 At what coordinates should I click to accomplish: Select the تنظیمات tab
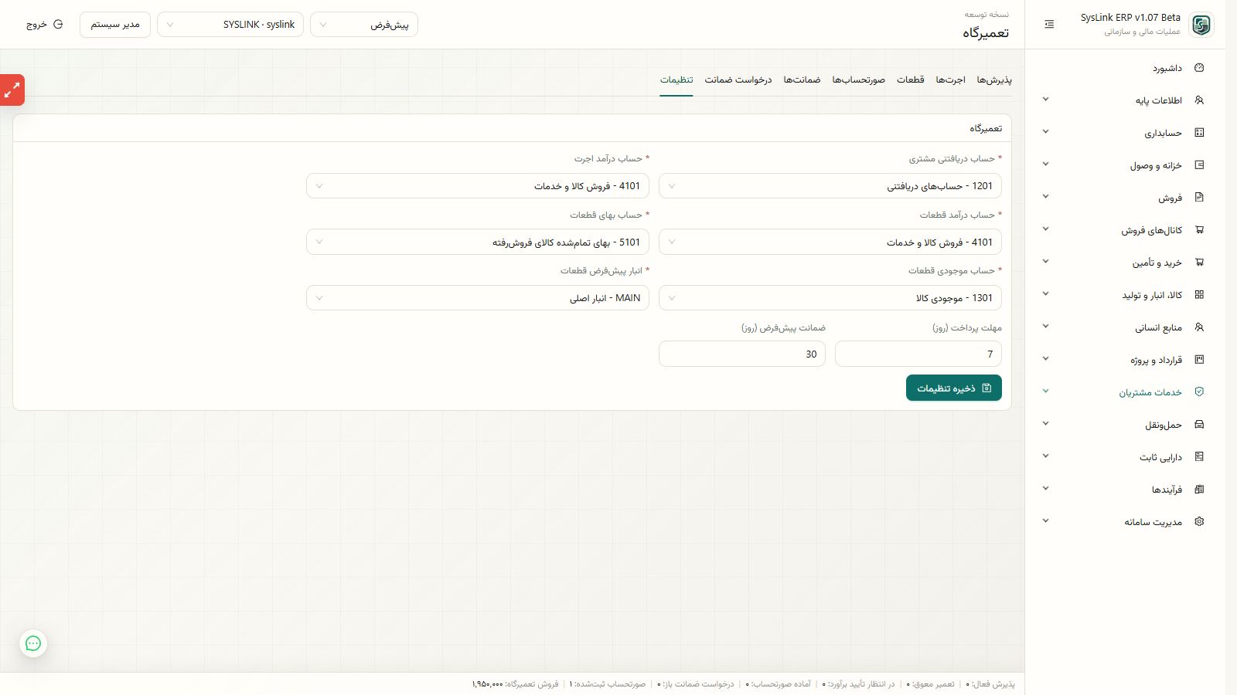click(x=676, y=80)
